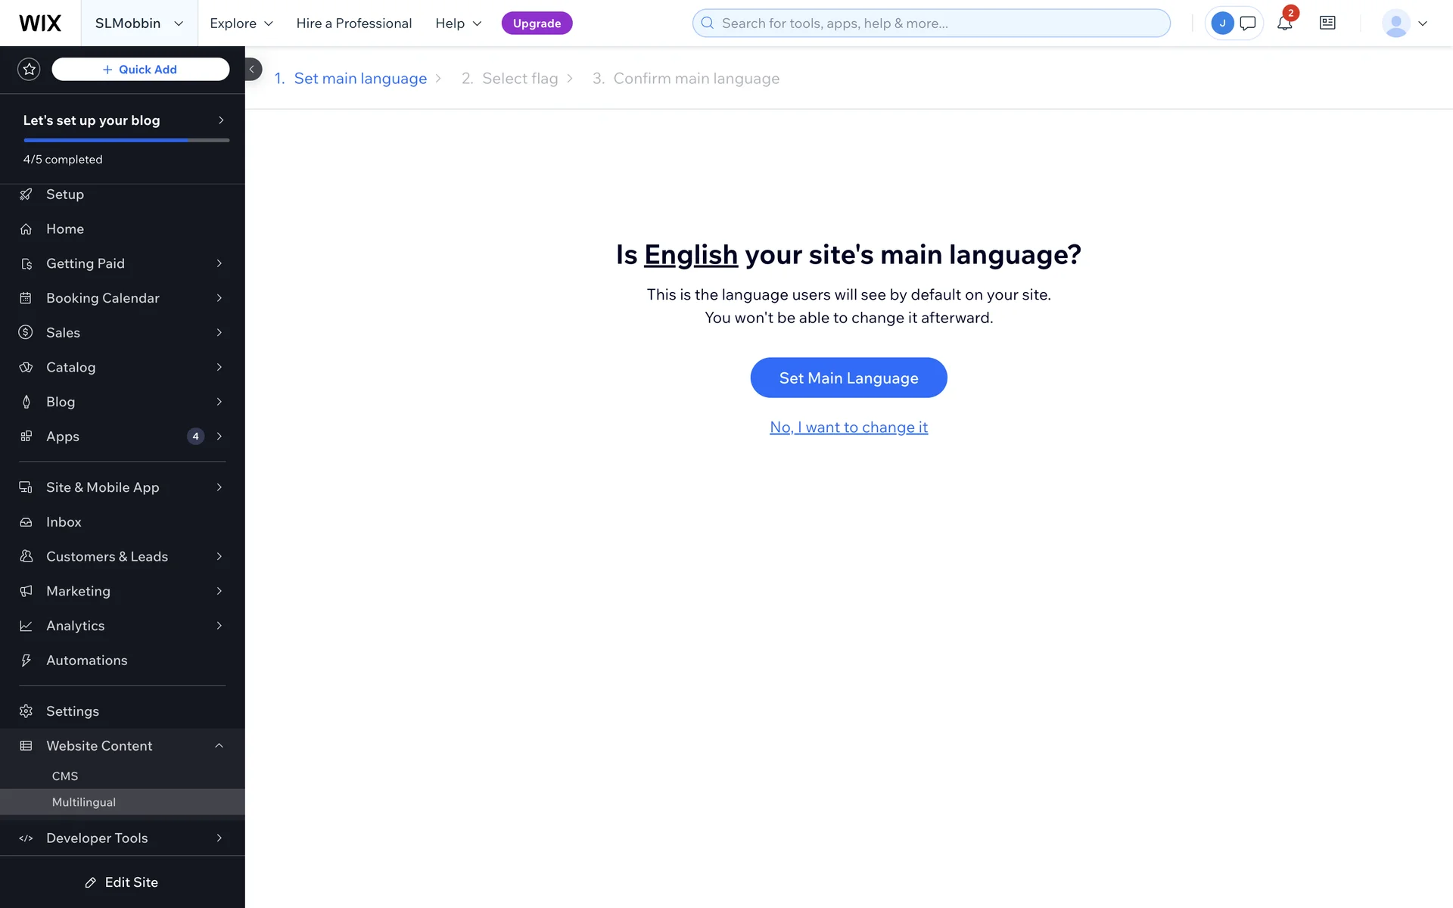
Task: Collapse the Website Content section
Action: point(219,746)
